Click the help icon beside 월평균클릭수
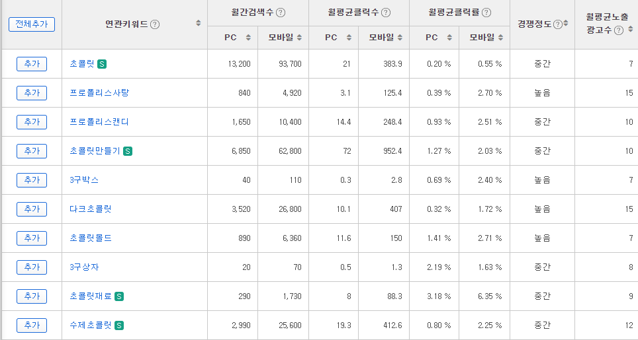The height and width of the screenshot is (340, 638). pyautogui.click(x=385, y=13)
